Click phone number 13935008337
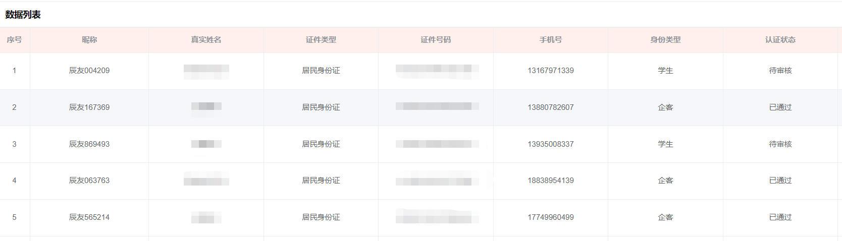 (551, 144)
